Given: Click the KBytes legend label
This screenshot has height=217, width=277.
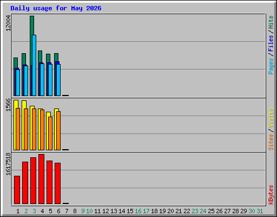Looking at the screenshot, I should point(271,195).
